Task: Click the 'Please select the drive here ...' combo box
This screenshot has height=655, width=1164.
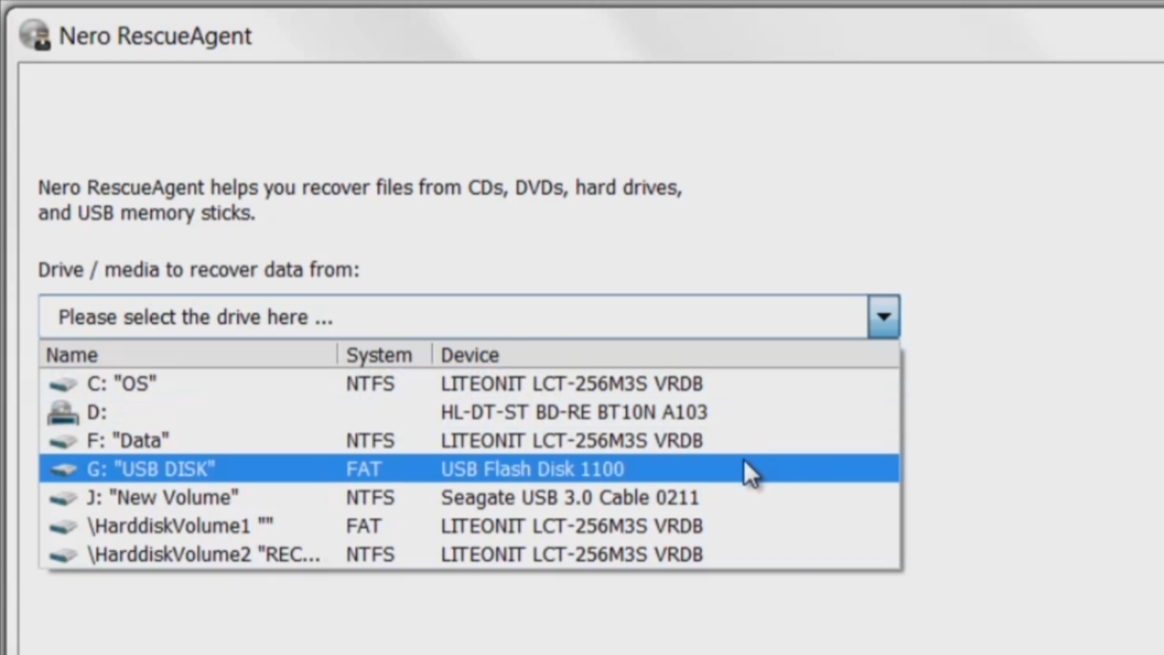Action: 469,317
